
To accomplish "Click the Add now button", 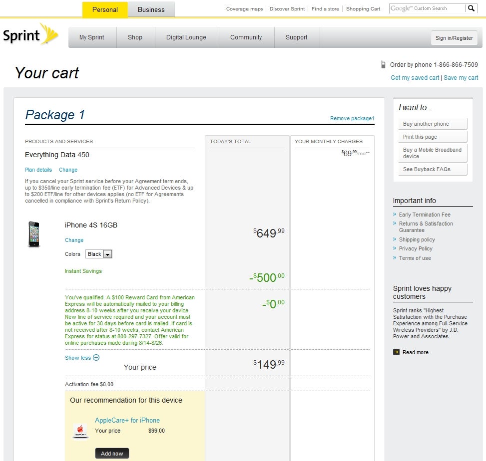I will point(112,453).
